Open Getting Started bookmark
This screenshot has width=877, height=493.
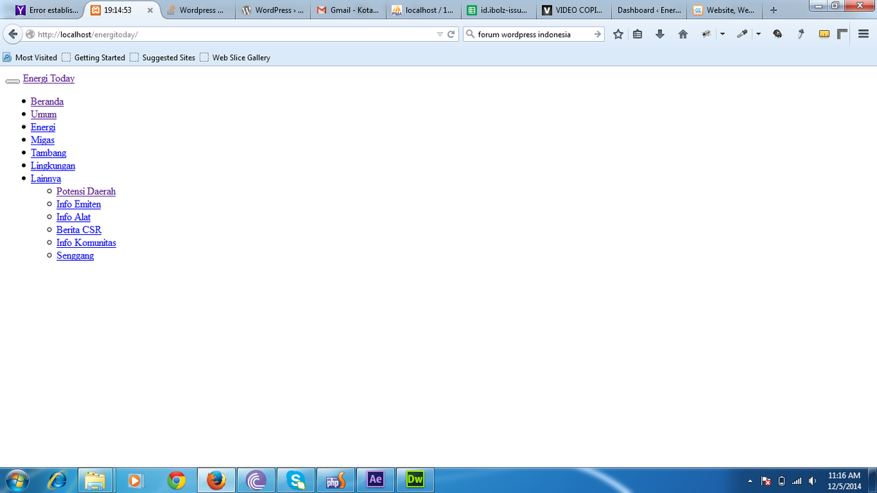pyautogui.click(x=93, y=58)
